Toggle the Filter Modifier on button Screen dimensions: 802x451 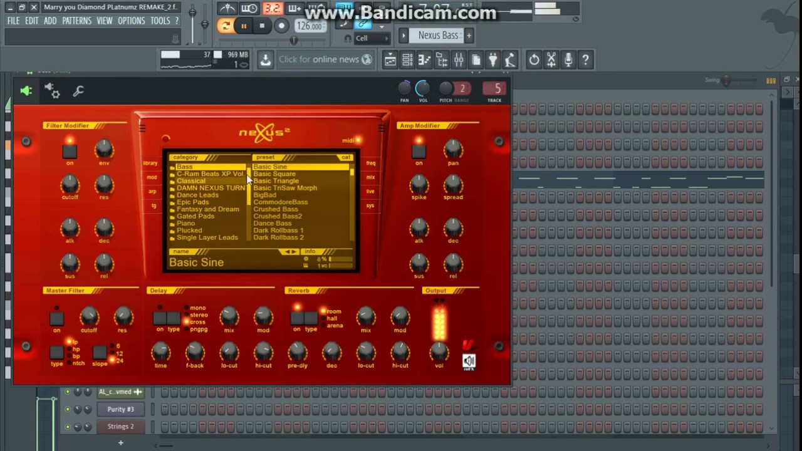70,151
